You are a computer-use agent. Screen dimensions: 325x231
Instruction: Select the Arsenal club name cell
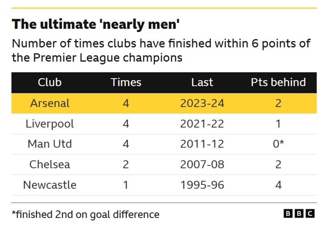[x=50, y=103]
